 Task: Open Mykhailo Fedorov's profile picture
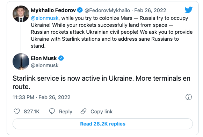click(21, 14)
